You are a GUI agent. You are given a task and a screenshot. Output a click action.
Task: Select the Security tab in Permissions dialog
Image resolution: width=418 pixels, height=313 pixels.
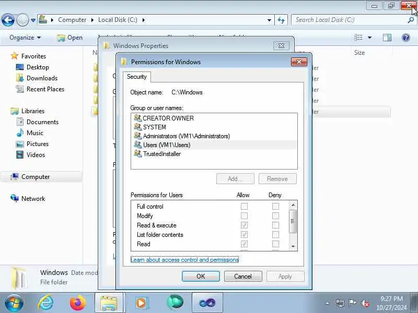point(137,77)
